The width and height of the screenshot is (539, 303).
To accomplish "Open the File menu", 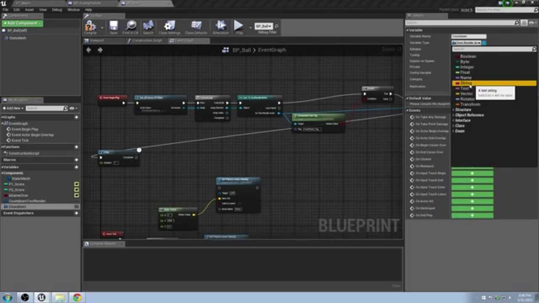I will (x=5, y=10).
